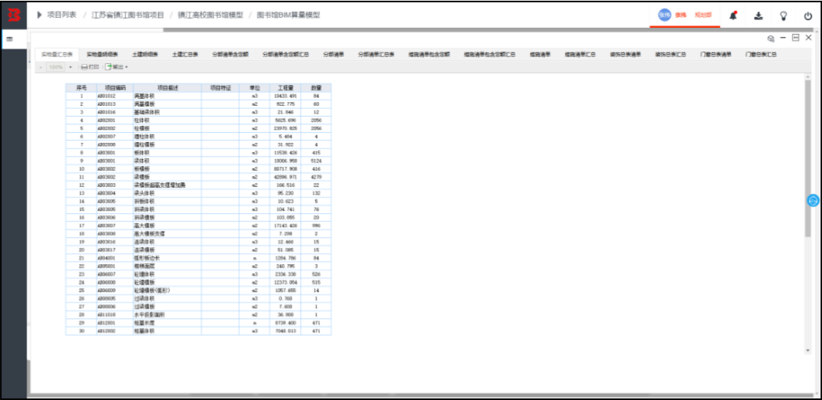The image size is (822, 400).
Task: Click the 打印 print button
Action: click(90, 67)
